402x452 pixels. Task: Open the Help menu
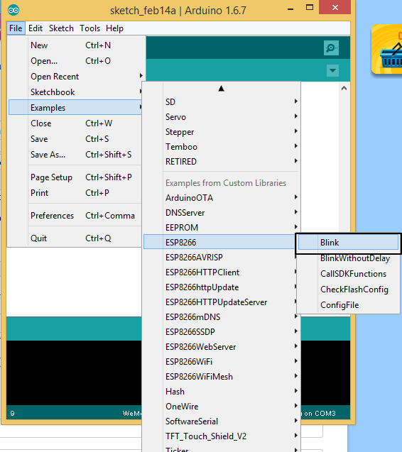click(x=114, y=28)
